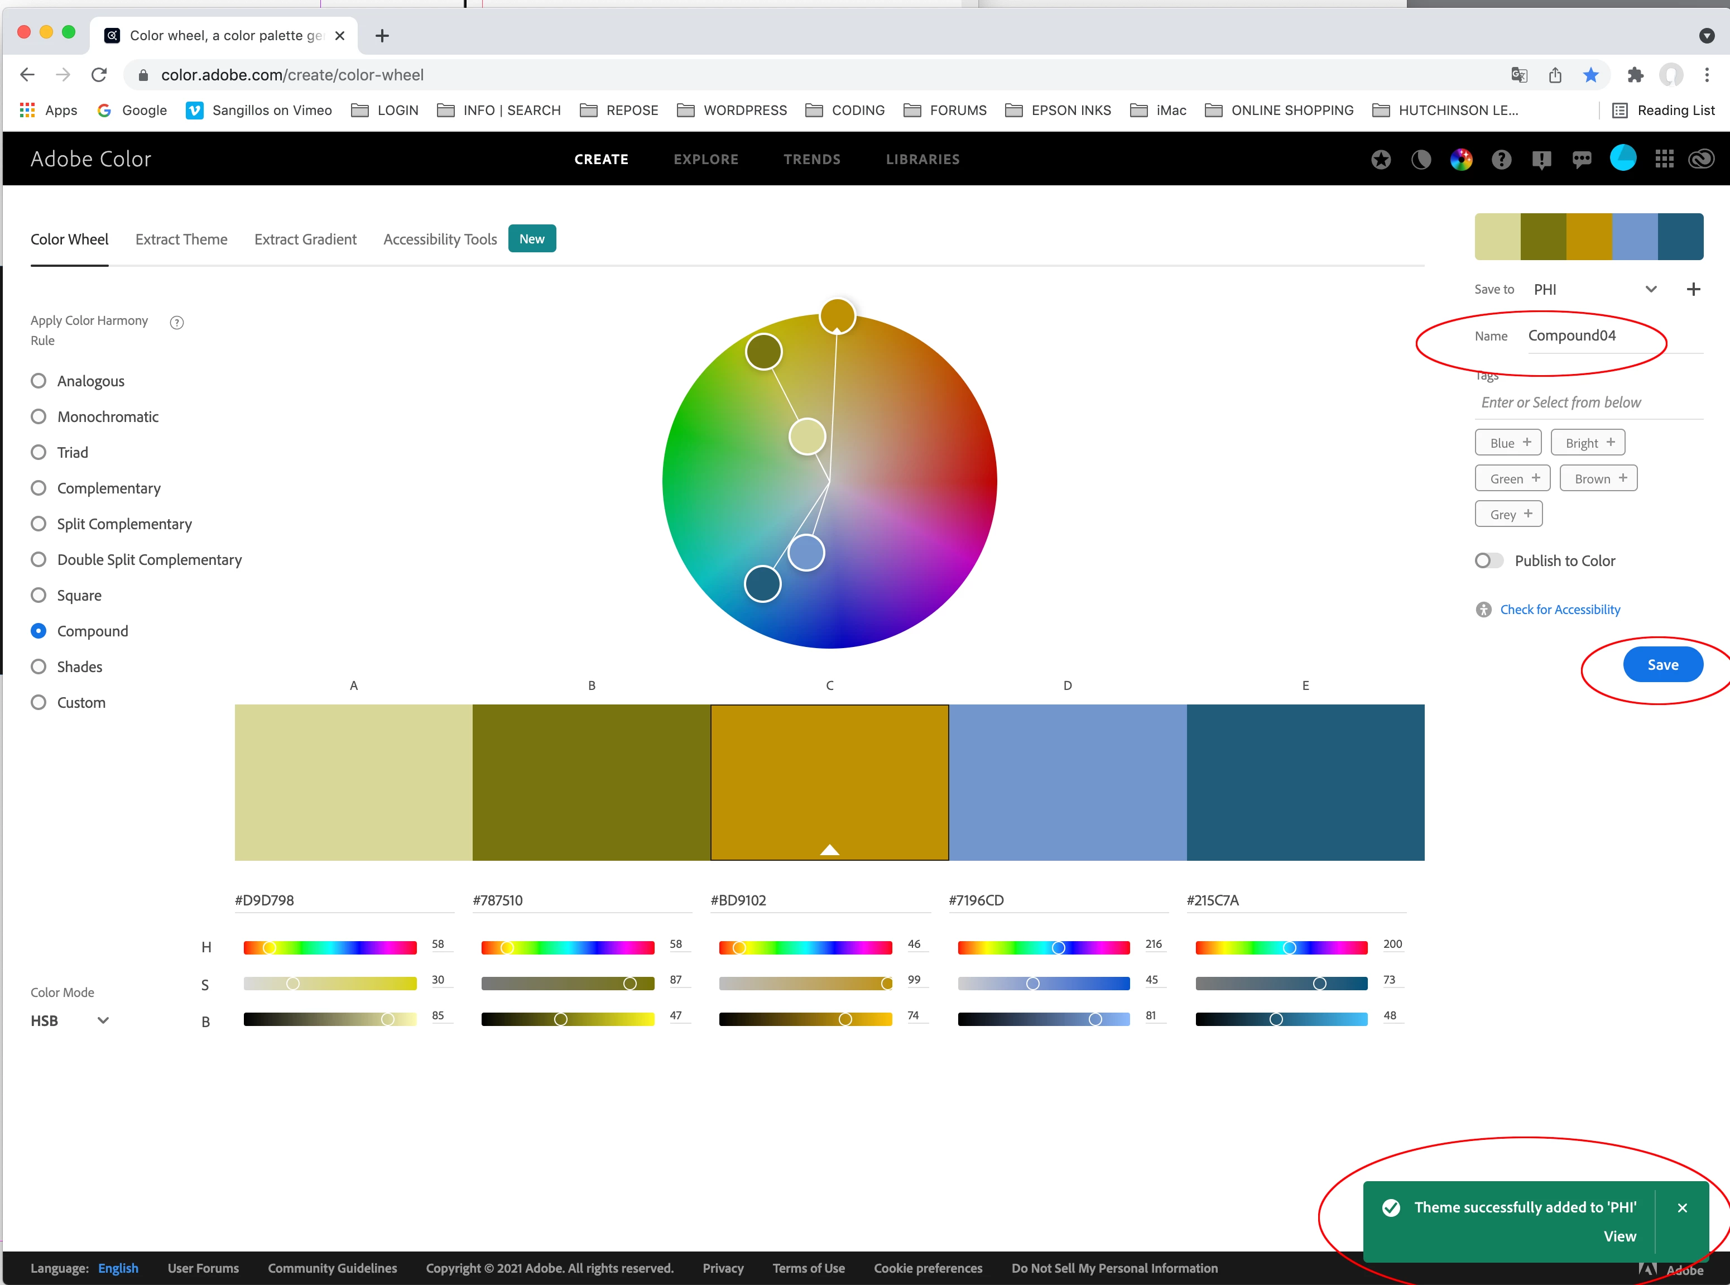Screen dimensions: 1730x1285
Task: Click the dark mode moon icon
Action: pos(1420,160)
